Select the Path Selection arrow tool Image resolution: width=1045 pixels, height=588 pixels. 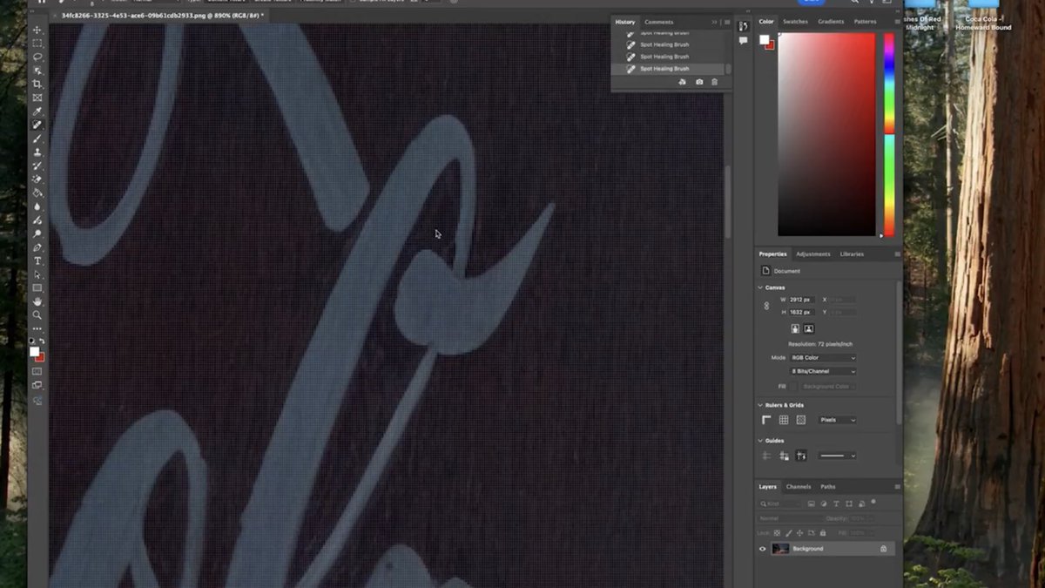[37, 274]
